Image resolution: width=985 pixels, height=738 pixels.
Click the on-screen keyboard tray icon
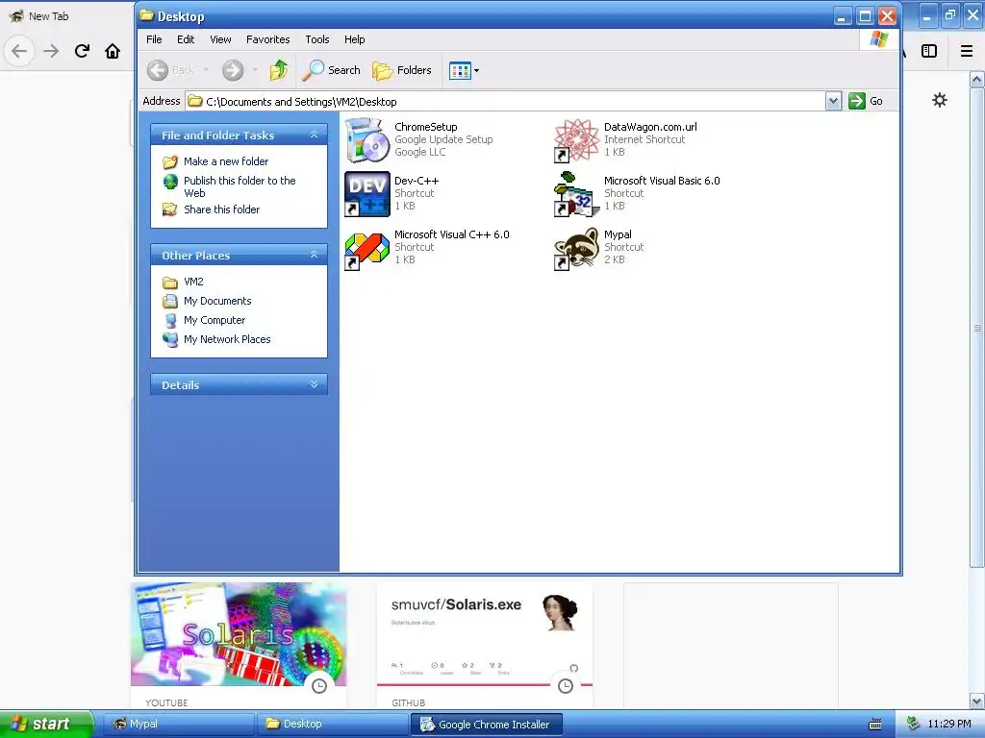point(874,725)
